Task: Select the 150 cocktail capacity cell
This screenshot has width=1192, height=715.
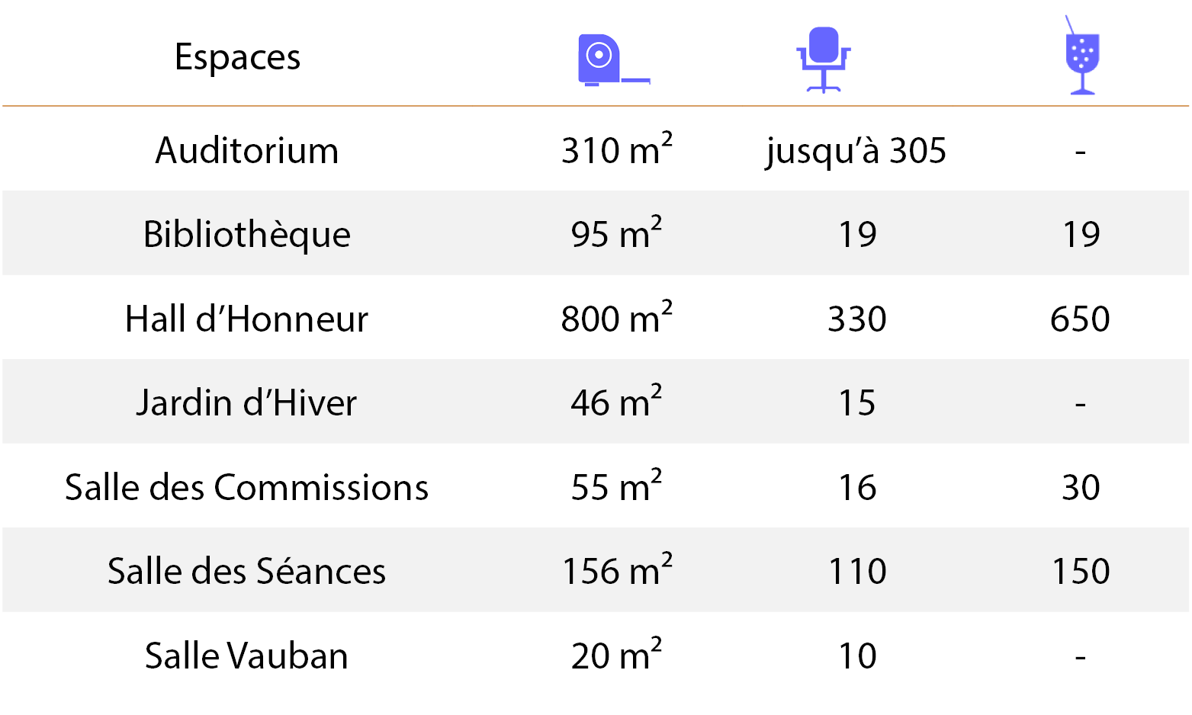Action: [1081, 571]
